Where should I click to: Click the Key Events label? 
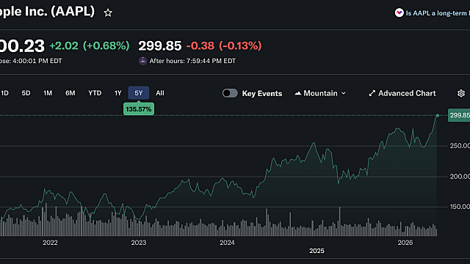(x=262, y=93)
